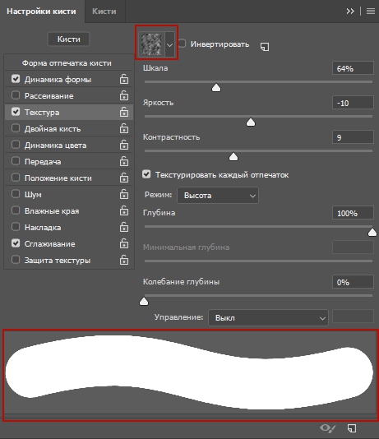Collapse panel with double-arrow icon
Screen dimensions: 379x439
(x=350, y=12)
